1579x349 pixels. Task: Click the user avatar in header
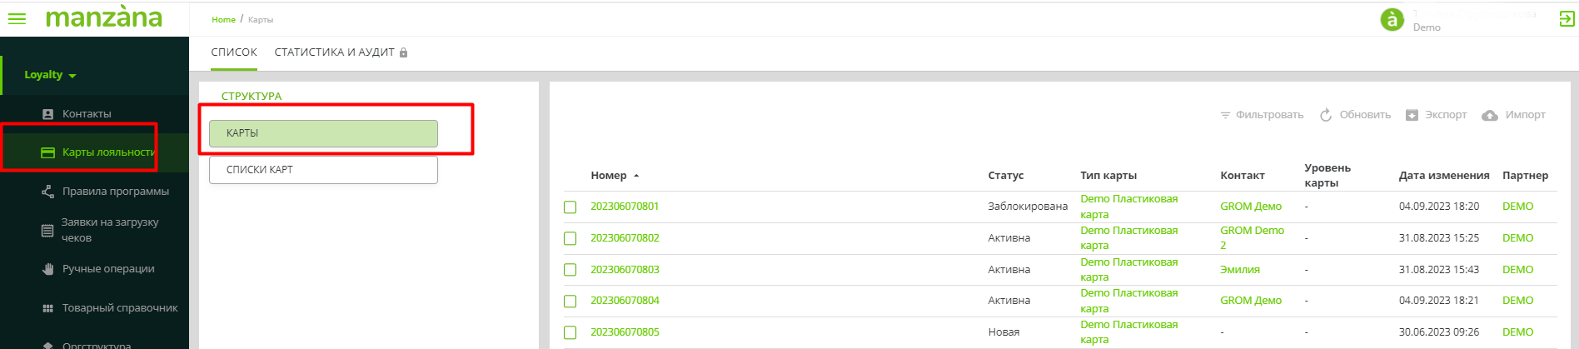[x=1392, y=19]
